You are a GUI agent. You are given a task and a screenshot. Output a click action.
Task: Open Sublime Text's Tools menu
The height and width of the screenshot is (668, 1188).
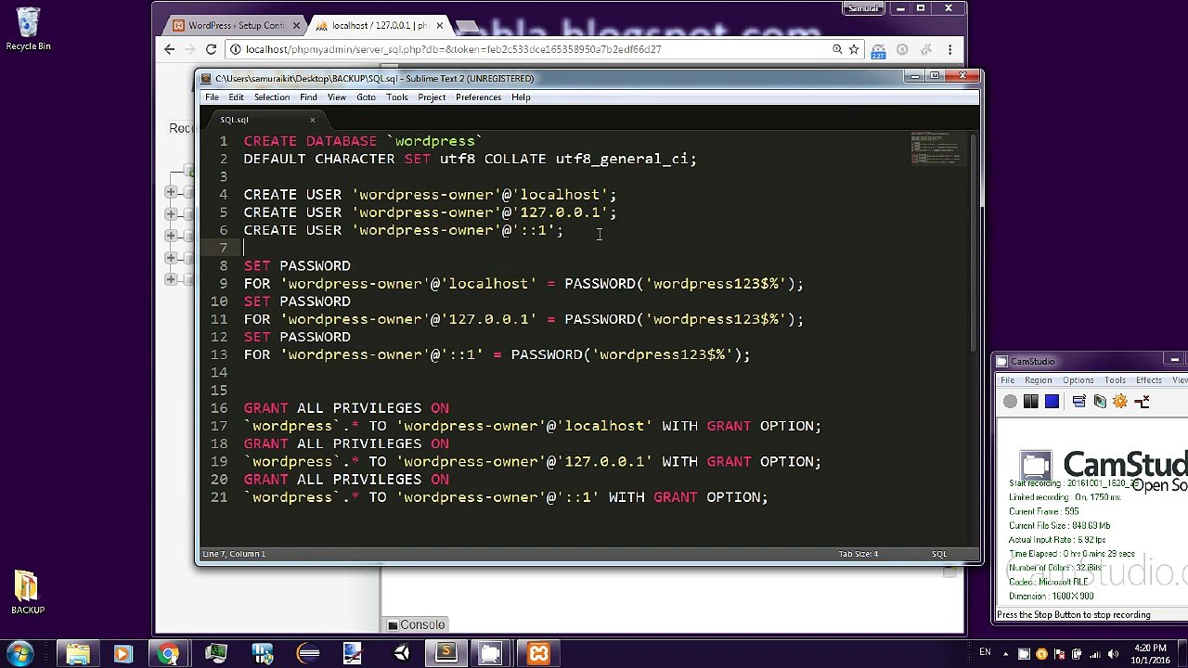click(397, 97)
